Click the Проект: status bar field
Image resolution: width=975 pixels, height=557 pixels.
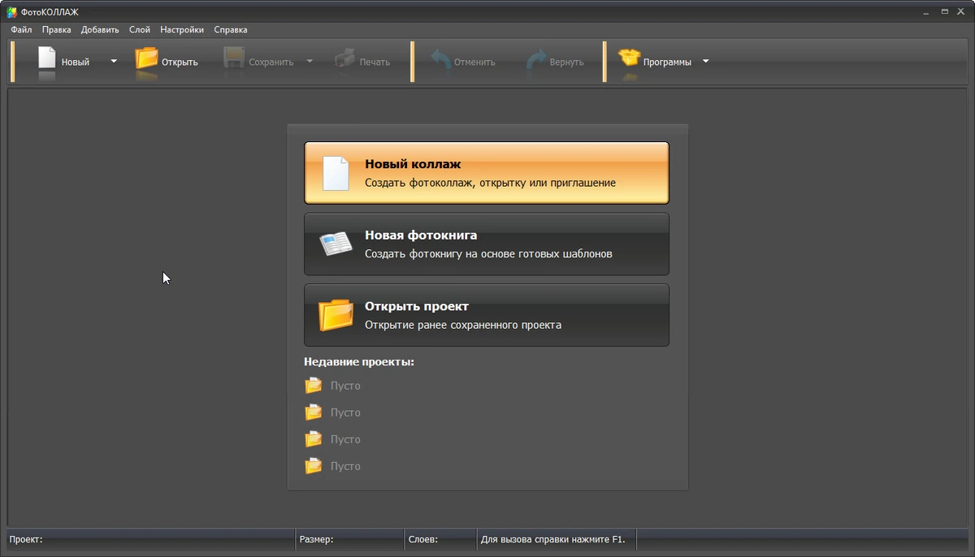(x=149, y=539)
